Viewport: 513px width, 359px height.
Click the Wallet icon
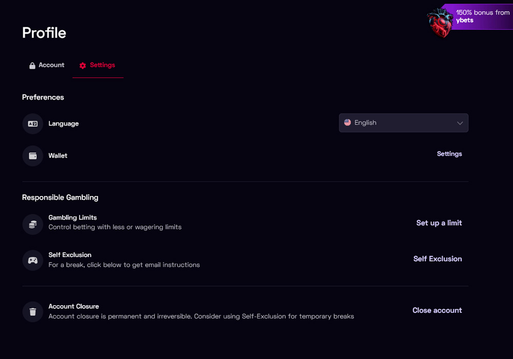click(x=33, y=156)
